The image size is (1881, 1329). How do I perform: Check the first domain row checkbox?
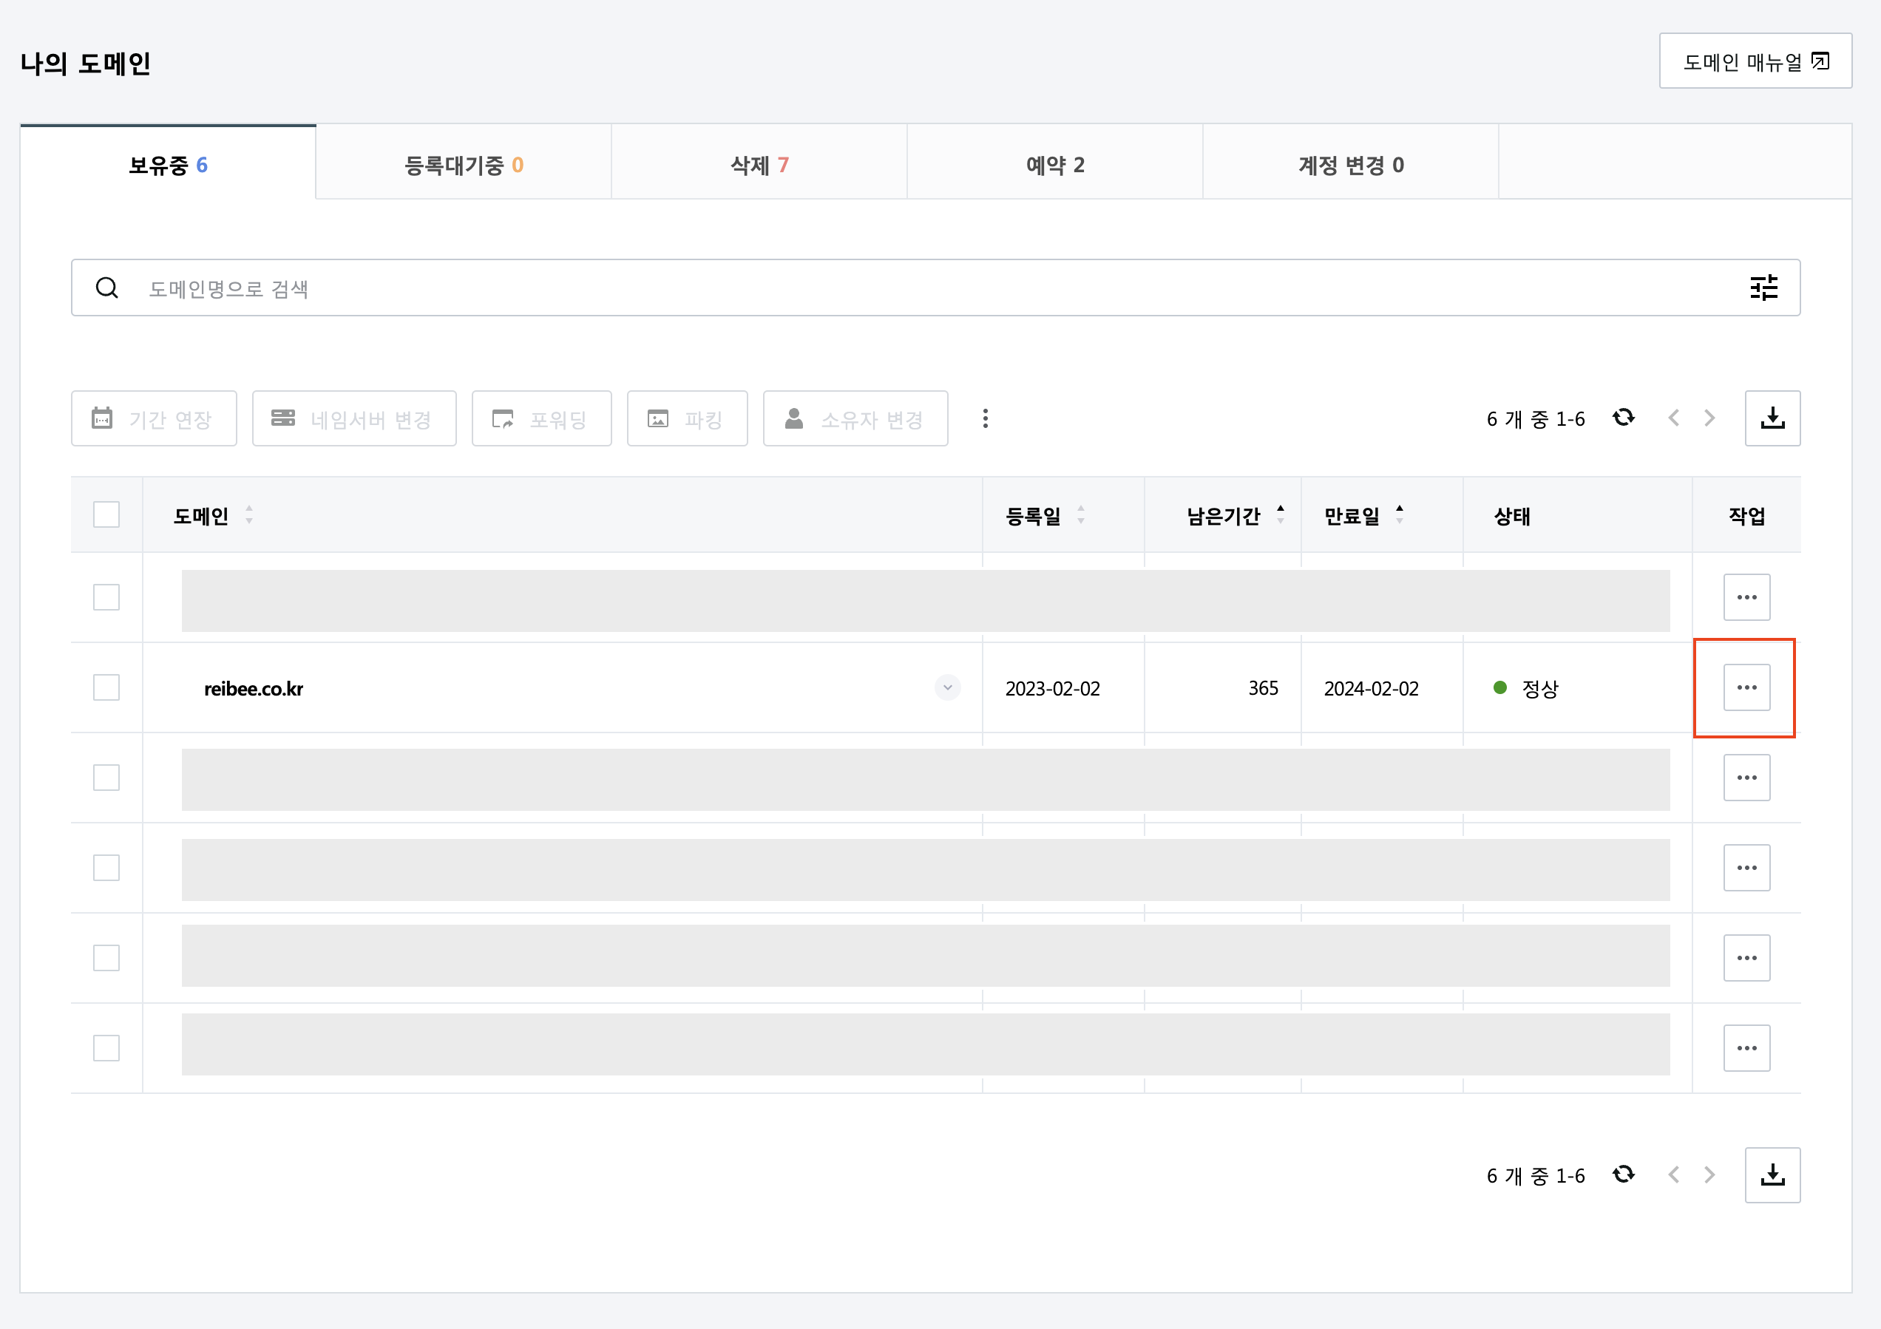[x=106, y=597]
